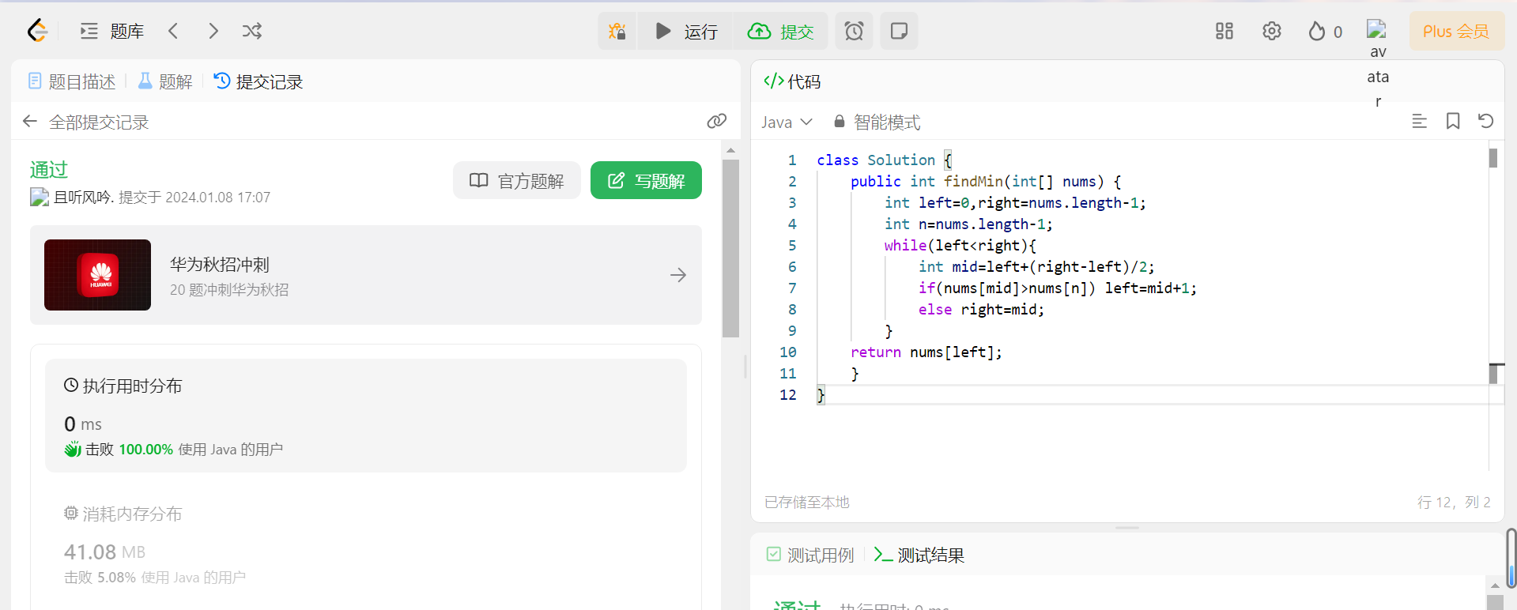Click the editor vertical scrollbar
This screenshot has height=610, width=1517.
coord(1493,158)
